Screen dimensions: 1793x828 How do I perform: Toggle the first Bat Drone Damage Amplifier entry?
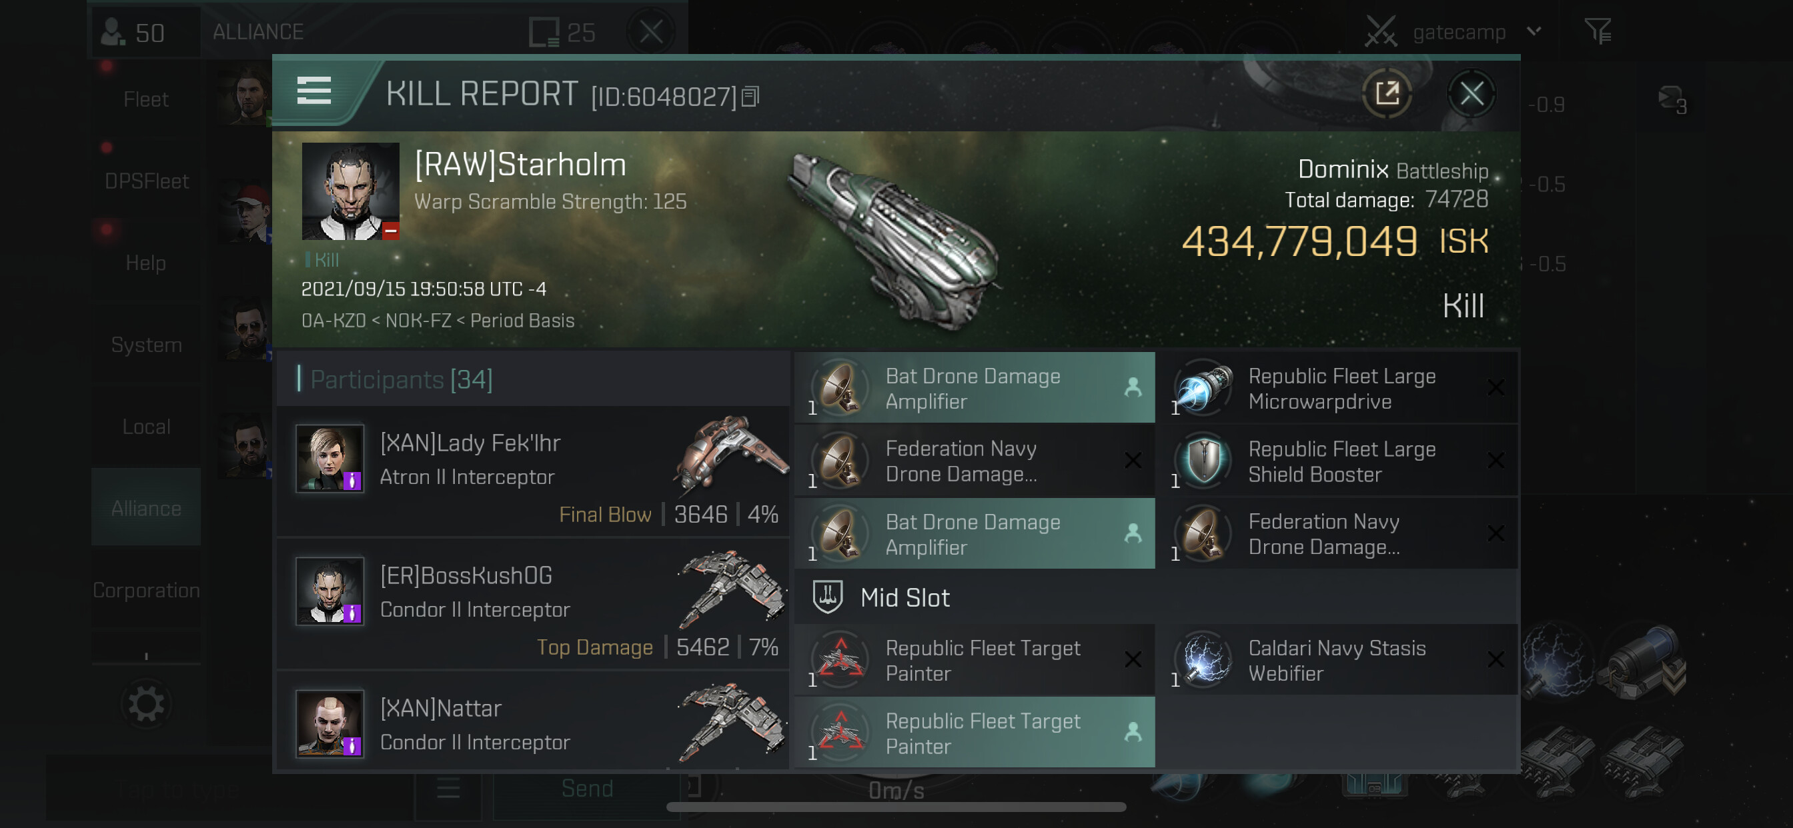pos(974,388)
